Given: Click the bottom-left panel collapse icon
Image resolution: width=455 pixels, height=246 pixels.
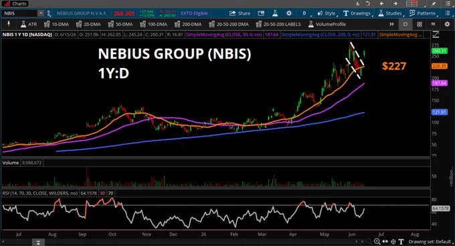Looking at the screenshot, I should (x=38, y=243).
